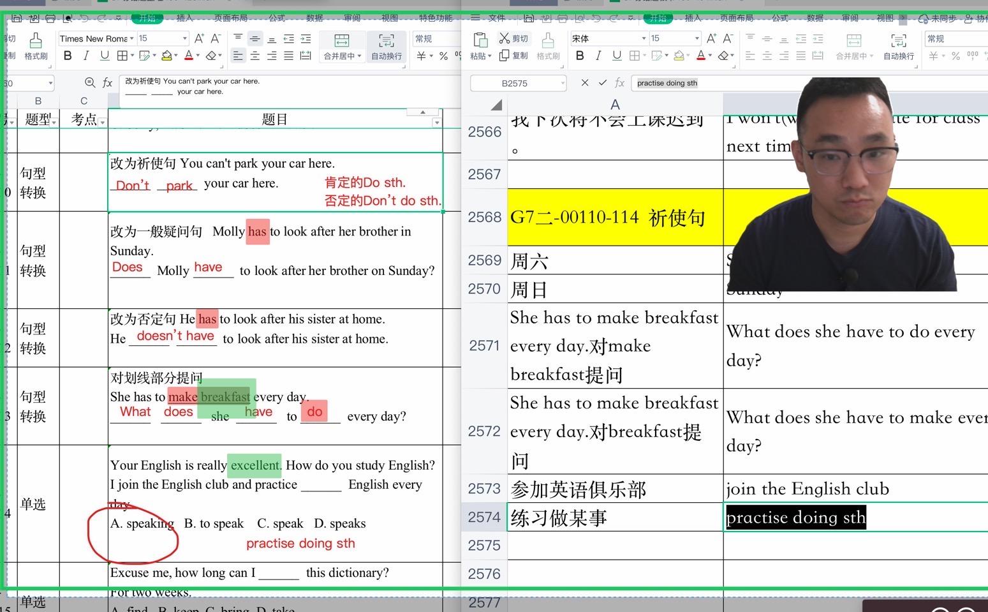Align text to bottom in left window

pos(272,38)
